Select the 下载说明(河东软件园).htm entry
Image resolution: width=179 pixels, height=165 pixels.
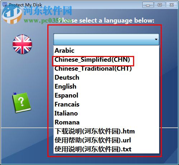point(106,131)
